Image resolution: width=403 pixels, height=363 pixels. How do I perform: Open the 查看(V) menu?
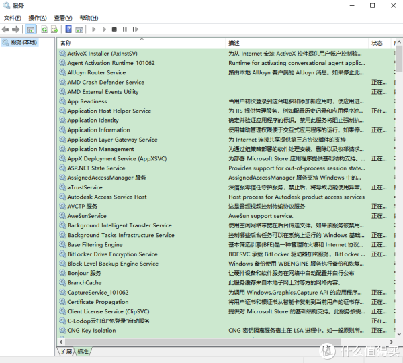pos(63,18)
